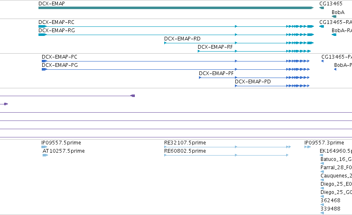Click the DCX-EMAP gene label
Image resolution: width=352 pixels, height=215 pixels.
coord(52,4)
